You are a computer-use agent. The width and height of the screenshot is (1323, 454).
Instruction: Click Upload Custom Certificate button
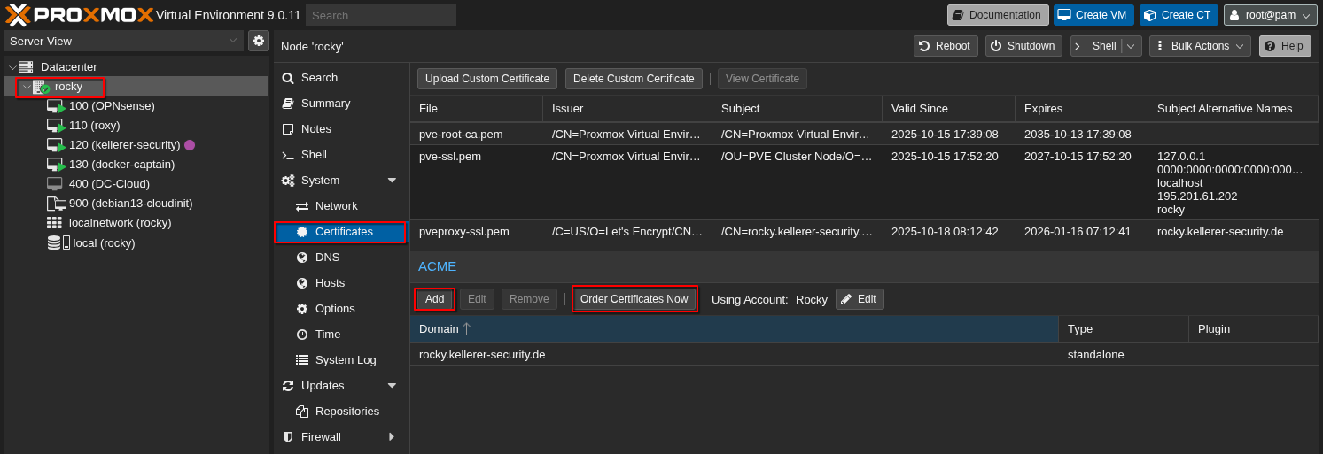pyautogui.click(x=486, y=79)
